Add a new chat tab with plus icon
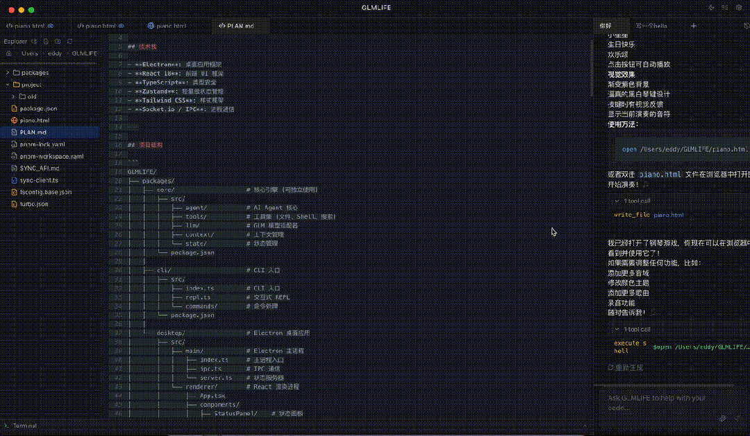 coord(693,26)
